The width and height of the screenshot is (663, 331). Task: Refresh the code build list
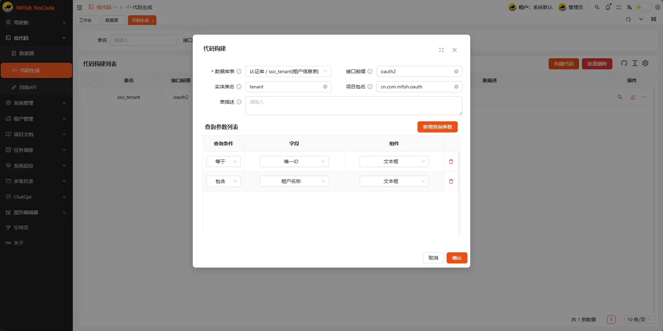[624, 63]
